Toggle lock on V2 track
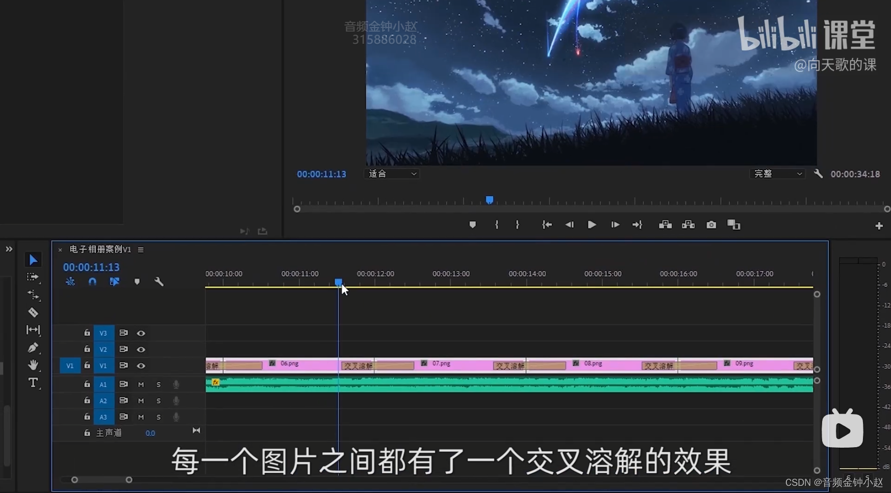 pyautogui.click(x=87, y=349)
